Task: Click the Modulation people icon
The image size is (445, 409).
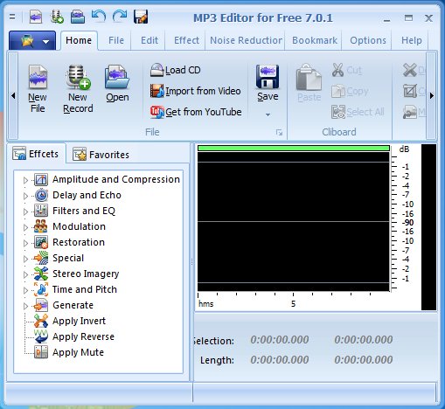Action: click(x=41, y=226)
